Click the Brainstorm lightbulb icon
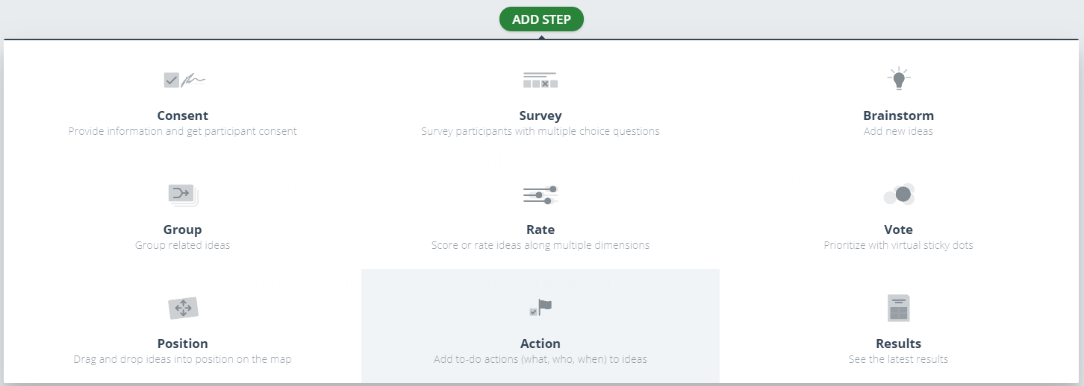 pos(898,78)
